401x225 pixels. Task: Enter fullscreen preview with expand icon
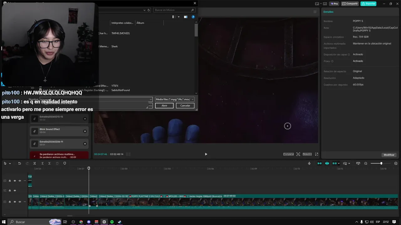tap(316, 154)
